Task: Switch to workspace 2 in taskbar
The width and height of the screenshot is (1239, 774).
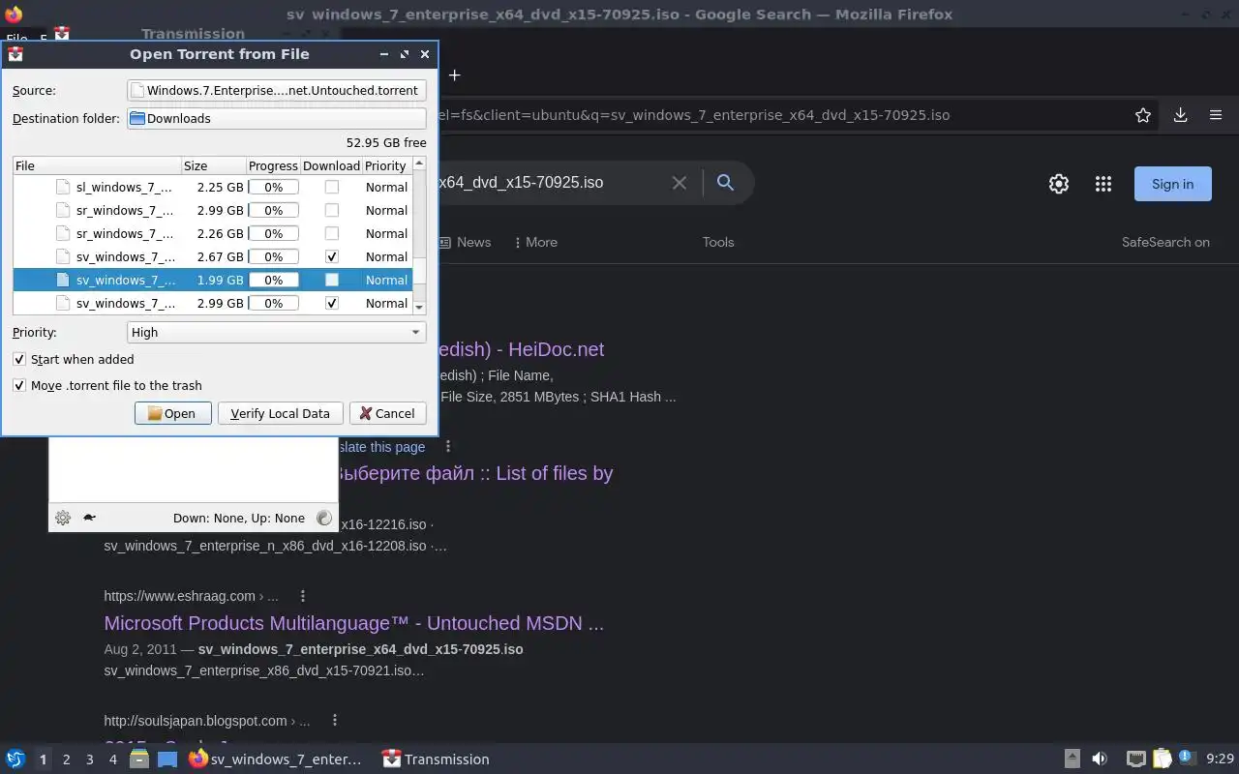Action: click(66, 759)
